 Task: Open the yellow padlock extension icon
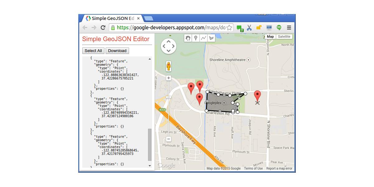point(259,28)
